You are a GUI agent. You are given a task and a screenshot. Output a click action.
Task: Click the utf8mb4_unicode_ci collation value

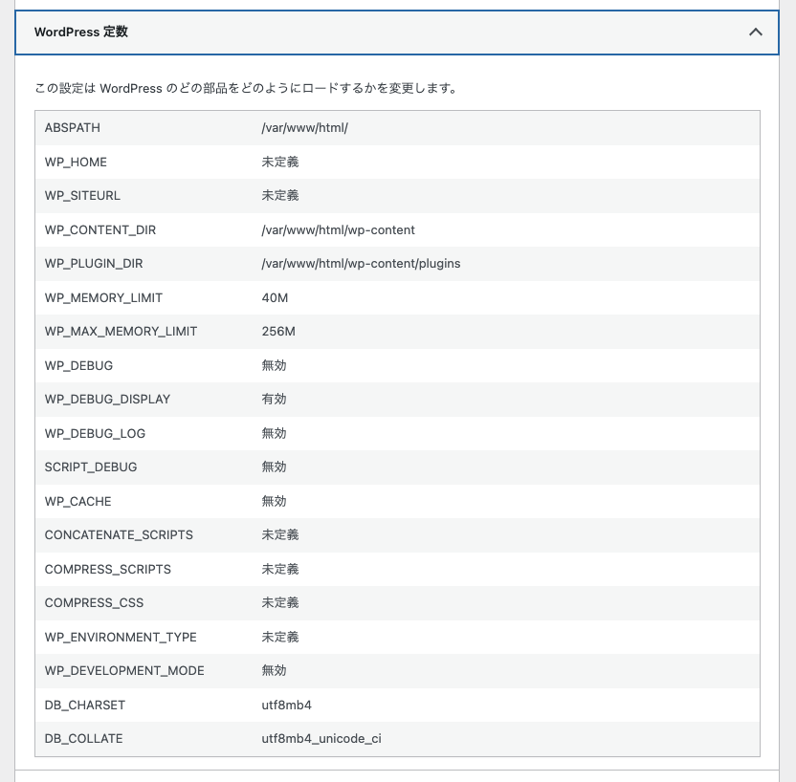click(x=321, y=739)
